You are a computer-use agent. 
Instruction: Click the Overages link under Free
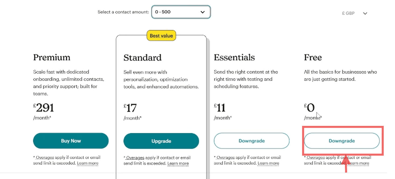(315, 157)
